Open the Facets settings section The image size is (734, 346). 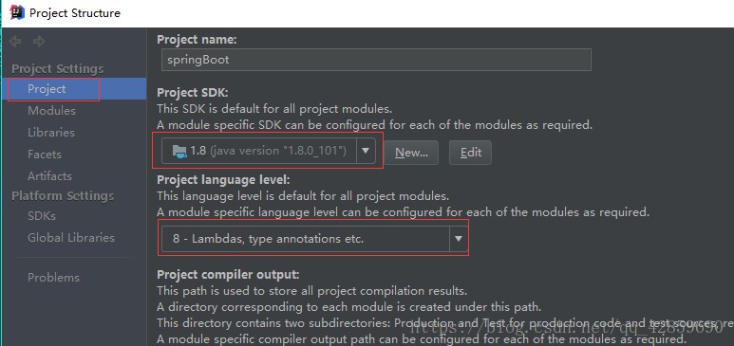click(x=45, y=155)
